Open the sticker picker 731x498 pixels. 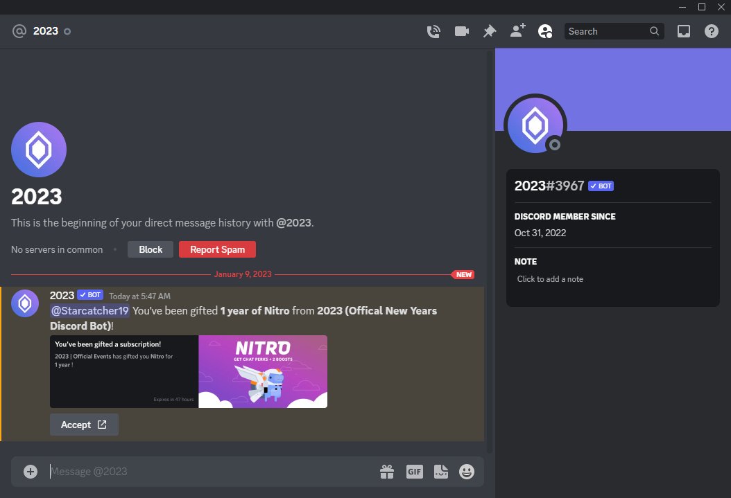(x=440, y=472)
